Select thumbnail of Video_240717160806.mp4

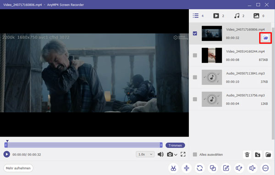212,33
